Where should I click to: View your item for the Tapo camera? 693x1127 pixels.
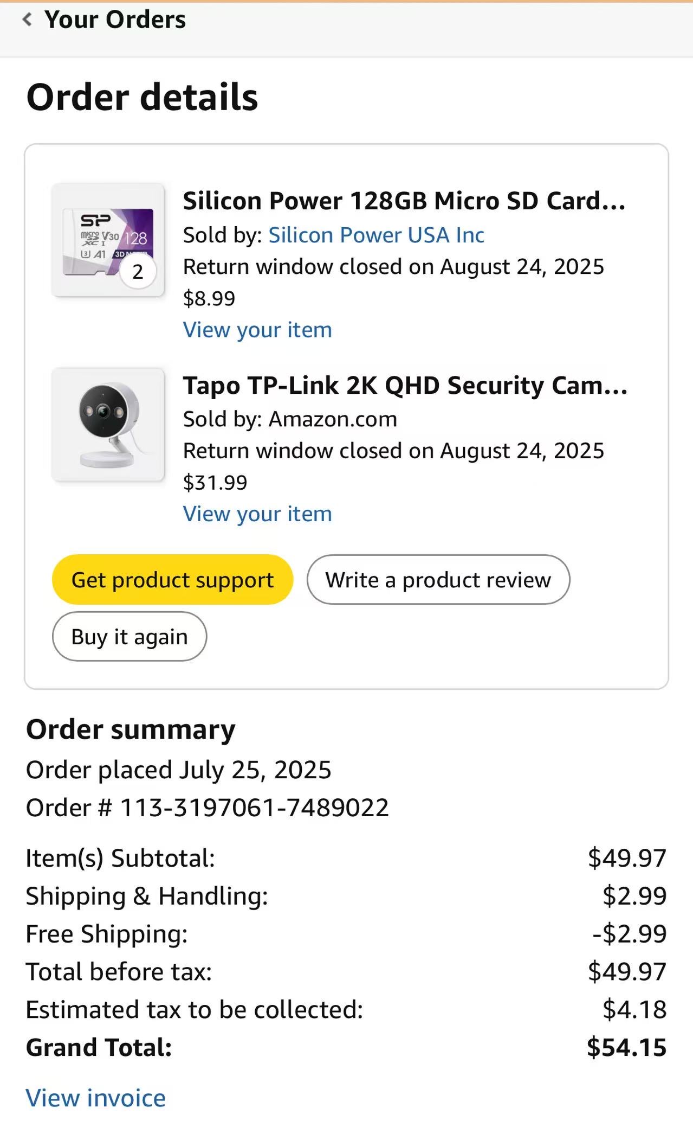pyautogui.click(x=257, y=514)
